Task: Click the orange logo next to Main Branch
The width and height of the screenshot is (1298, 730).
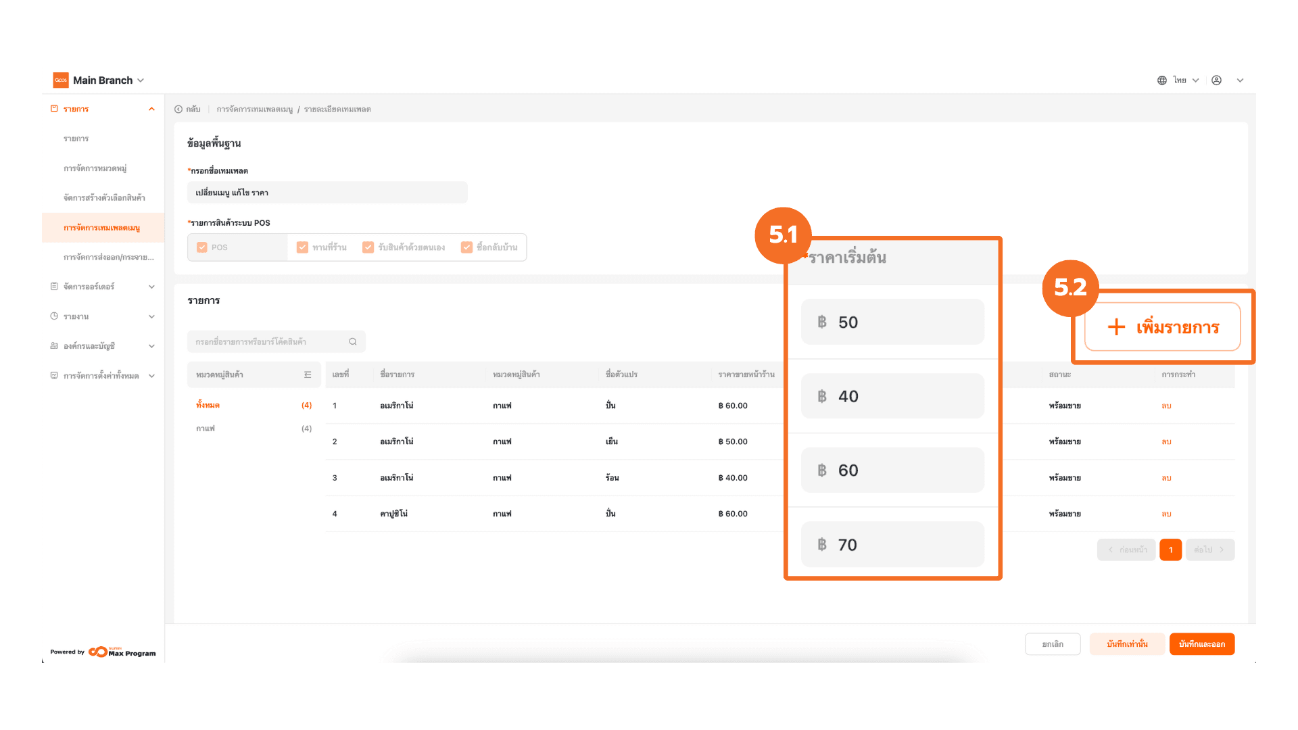Action: pos(61,80)
